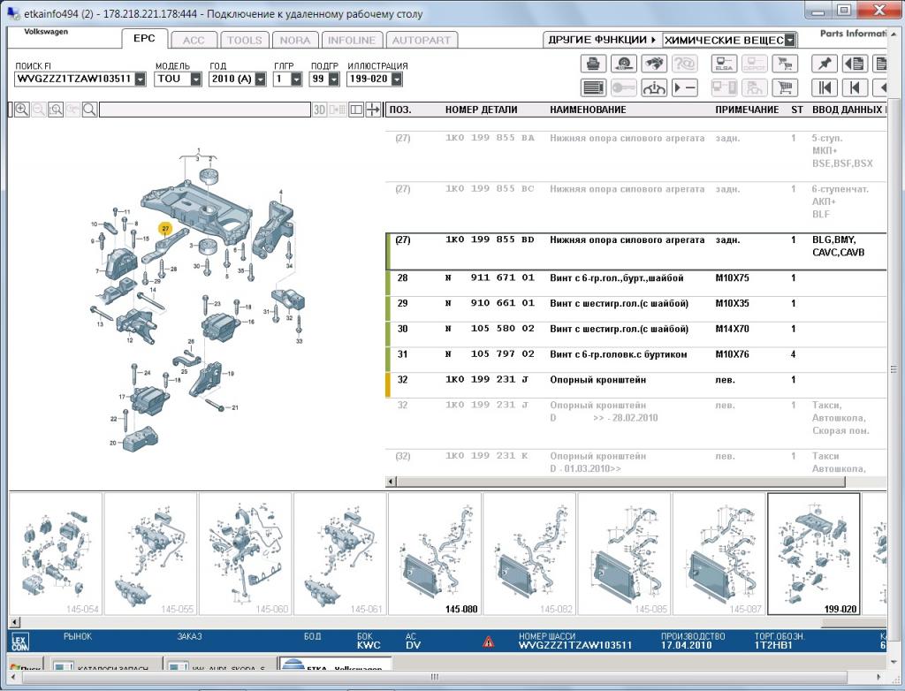The image size is (905, 691).
Task: Open the ГЛГР dropdown
Action: click(x=296, y=80)
